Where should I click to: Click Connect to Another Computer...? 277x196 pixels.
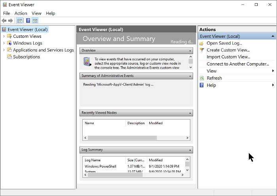click(237, 64)
